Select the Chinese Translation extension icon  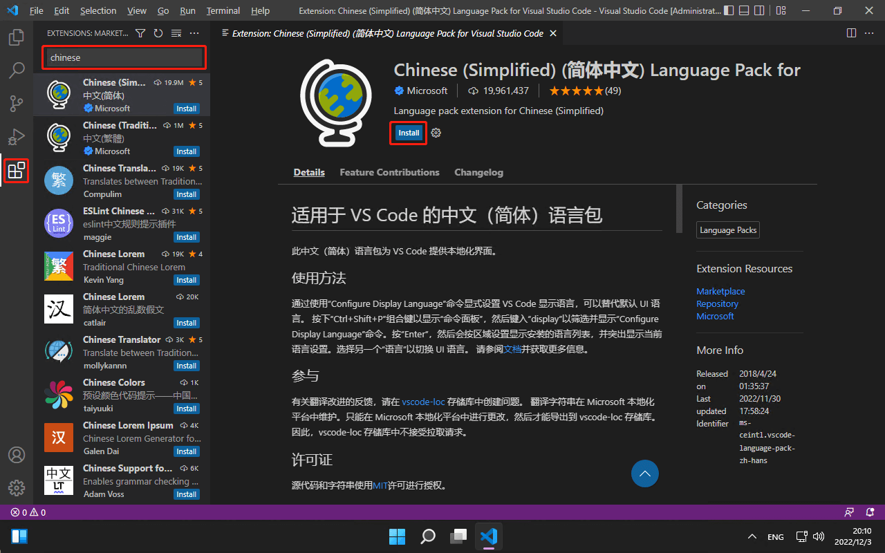click(x=59, y=180)
